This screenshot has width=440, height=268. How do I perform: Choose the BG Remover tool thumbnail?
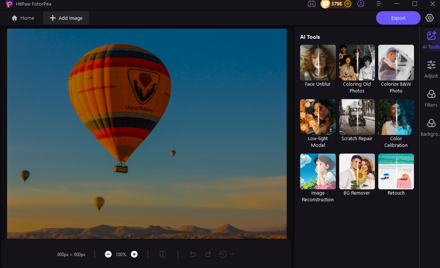pyautogui.click(x=357, y=172)
